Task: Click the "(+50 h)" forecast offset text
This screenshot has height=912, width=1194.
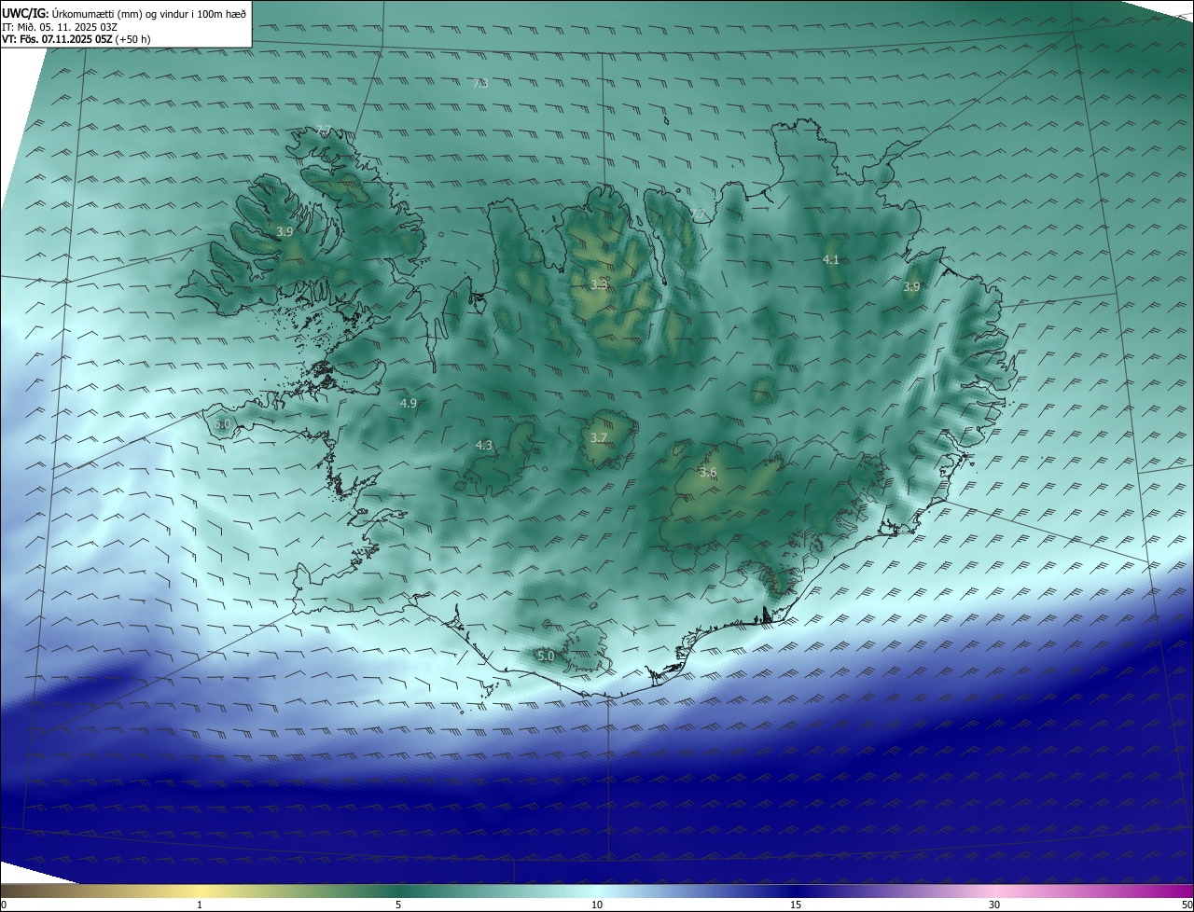Action: pyautogui.click(x=133, y=39)
